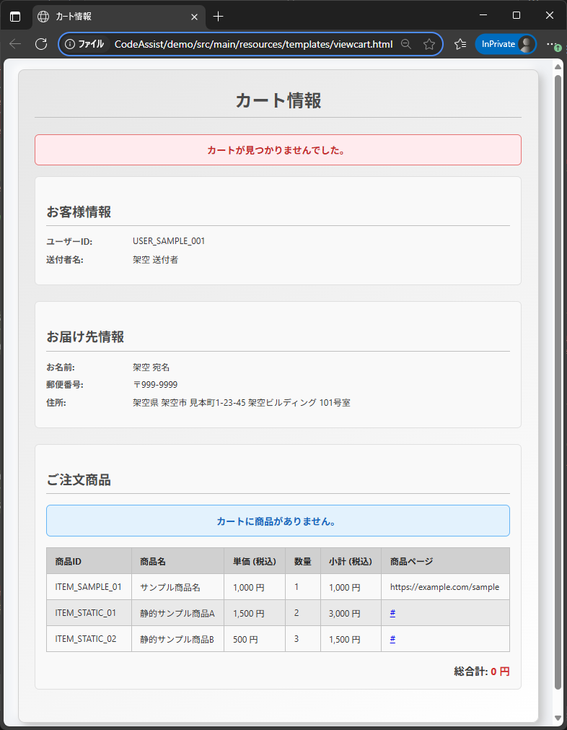Click the 住所 label

(56, 403)
